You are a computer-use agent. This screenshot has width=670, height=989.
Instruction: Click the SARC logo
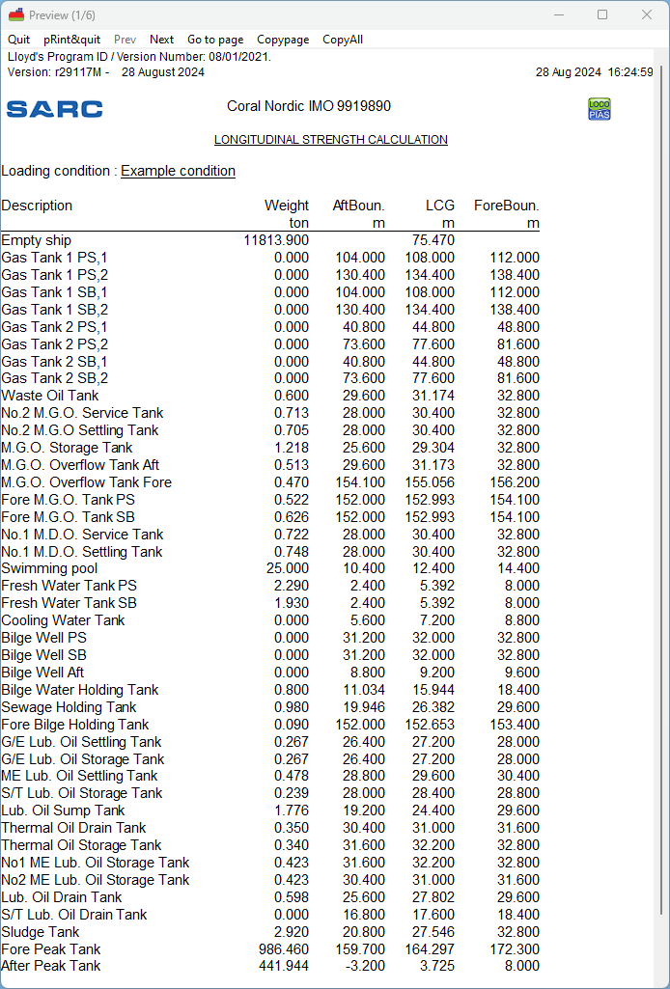(x=54, y=109)
